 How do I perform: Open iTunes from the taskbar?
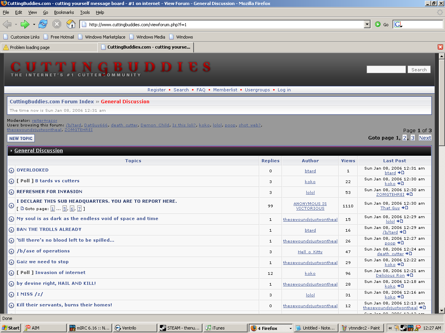tap(225, 328)
